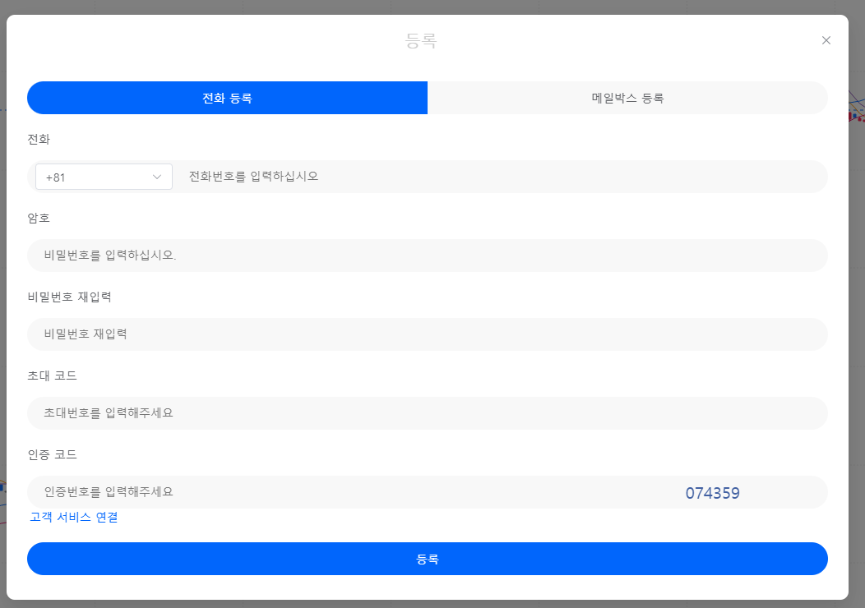865x608 pixels.
Task: Click the 비밀번호 재입력 label above the field
Action: point(70,297)
